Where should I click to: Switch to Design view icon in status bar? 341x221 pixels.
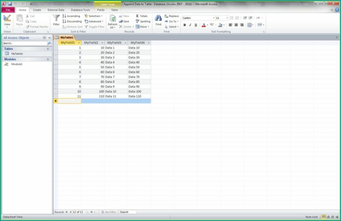point(337,217)
